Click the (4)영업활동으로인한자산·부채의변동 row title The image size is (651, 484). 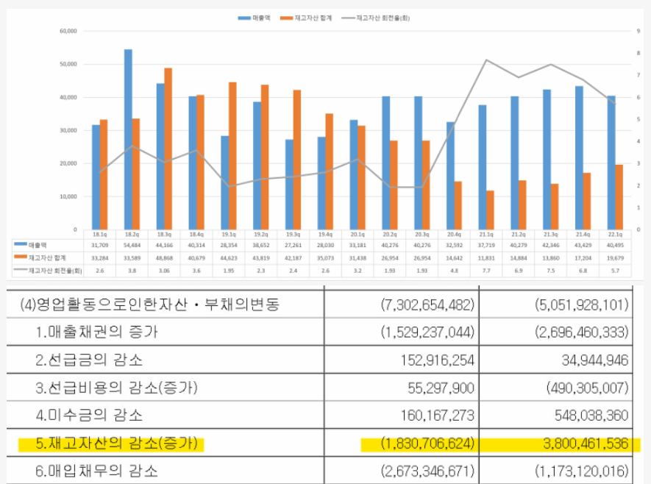pyautogui.click(x=149, y=305)
